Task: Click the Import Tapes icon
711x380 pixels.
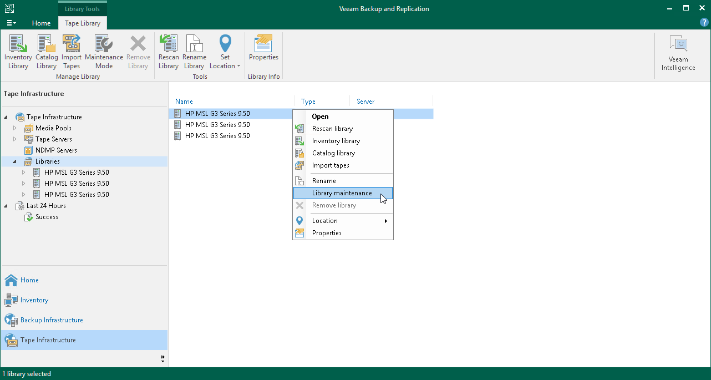Action: tap(72, 50)
